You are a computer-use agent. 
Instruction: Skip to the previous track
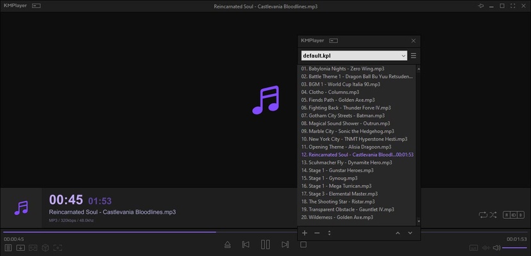[x=246, y=244]
